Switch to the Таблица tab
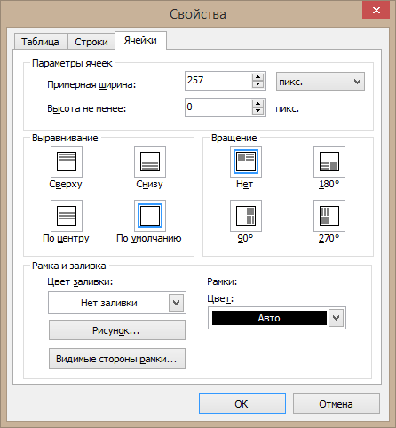Screen dimensions: 396x428 coord(40,42)
